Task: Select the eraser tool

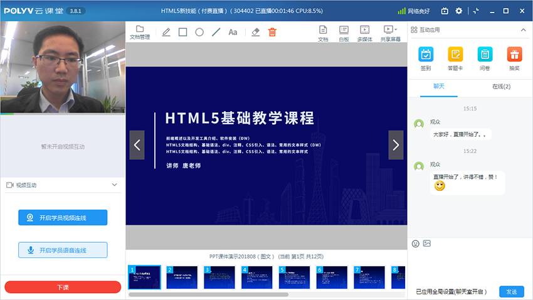Action: point(255,32)
